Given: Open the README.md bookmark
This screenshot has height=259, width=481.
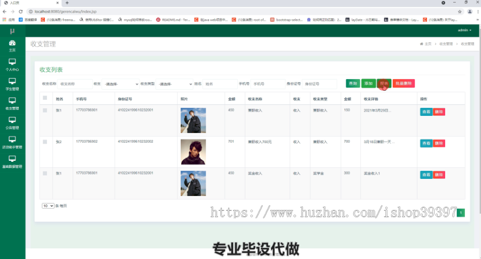Looking at the screenshot, I should click(173, 20).
